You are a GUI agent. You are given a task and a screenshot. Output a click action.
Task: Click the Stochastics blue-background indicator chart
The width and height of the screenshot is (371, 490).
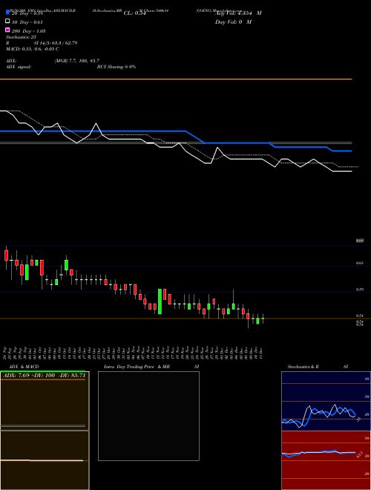(x=326, y=401)
